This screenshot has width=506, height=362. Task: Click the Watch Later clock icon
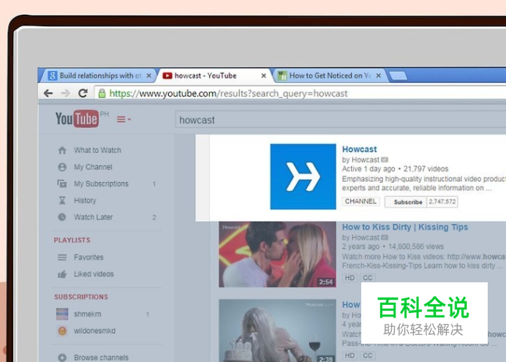62,217
